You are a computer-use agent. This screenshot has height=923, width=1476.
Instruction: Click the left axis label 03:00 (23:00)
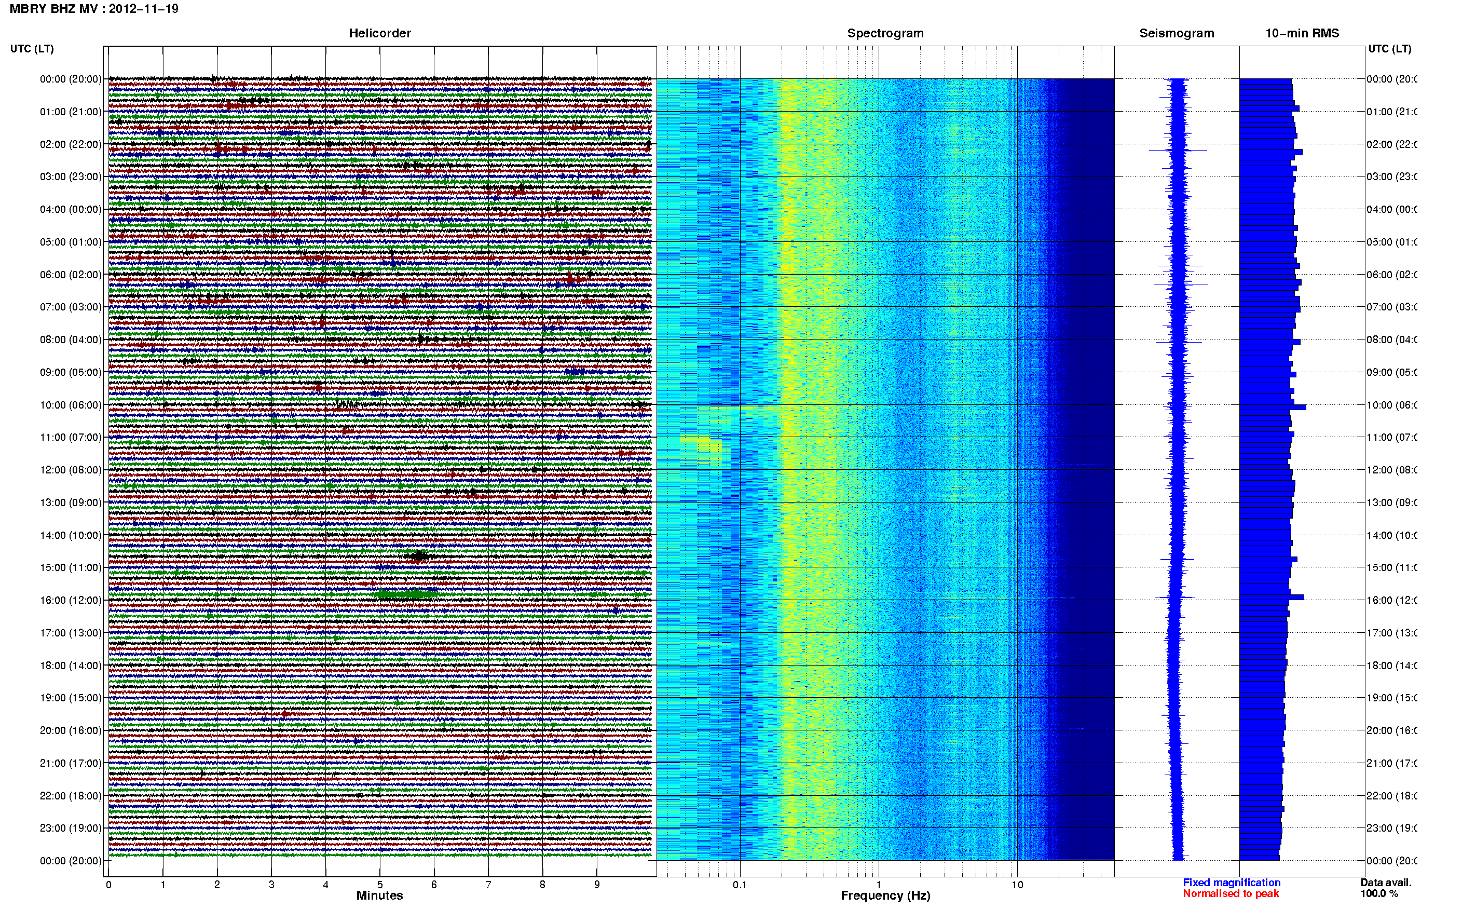[x=71, y=177]
